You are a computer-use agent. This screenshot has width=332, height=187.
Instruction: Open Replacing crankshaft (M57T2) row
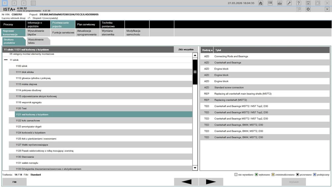click(265, 100)
